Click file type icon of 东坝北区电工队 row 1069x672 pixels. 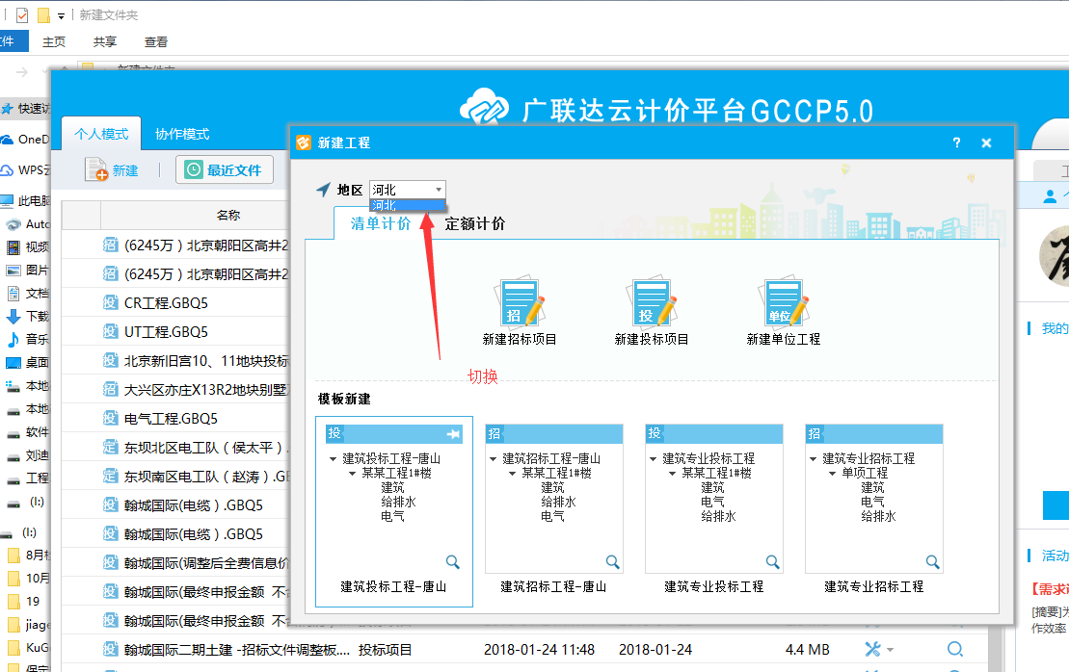tap(111, 447)
